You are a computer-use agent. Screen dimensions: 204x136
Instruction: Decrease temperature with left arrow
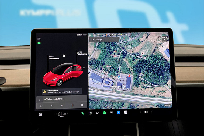pos(56,114)
